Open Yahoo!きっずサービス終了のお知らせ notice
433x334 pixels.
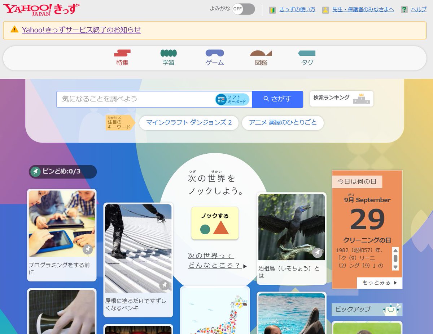click(81, 30)
